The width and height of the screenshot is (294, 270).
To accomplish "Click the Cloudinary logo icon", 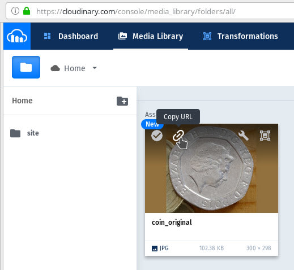I will [17, 36].
